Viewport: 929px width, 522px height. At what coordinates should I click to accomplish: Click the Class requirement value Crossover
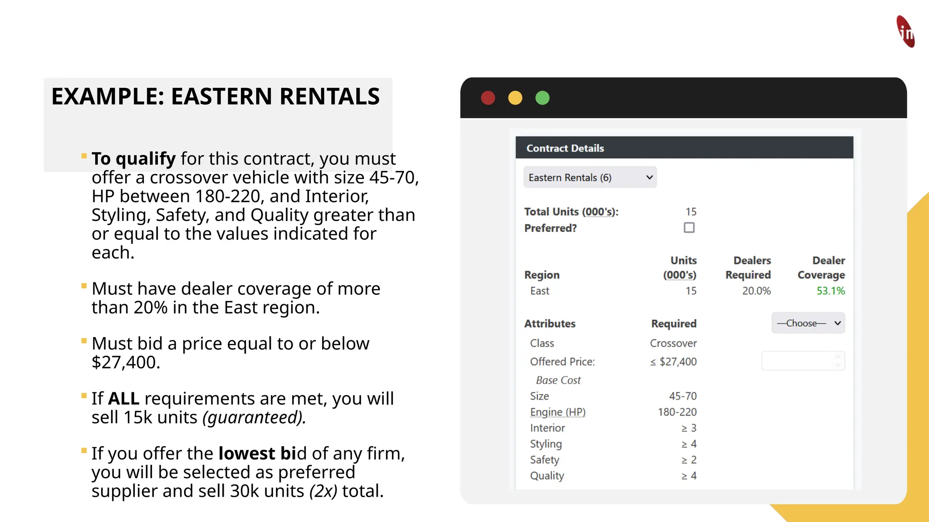click(673, 343)
